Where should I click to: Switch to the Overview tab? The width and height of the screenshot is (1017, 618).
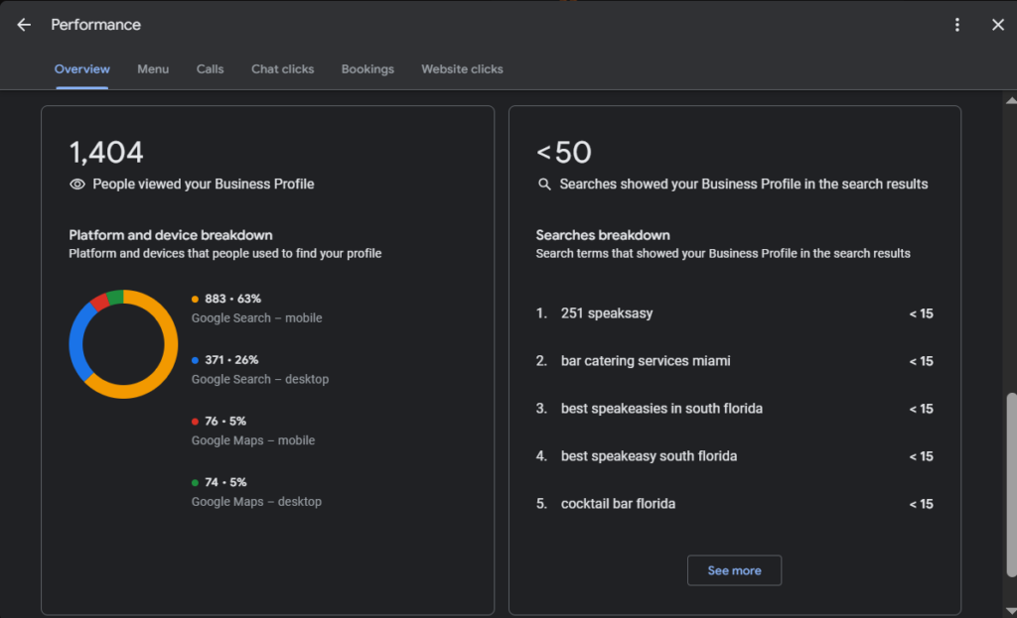(81, 68)
